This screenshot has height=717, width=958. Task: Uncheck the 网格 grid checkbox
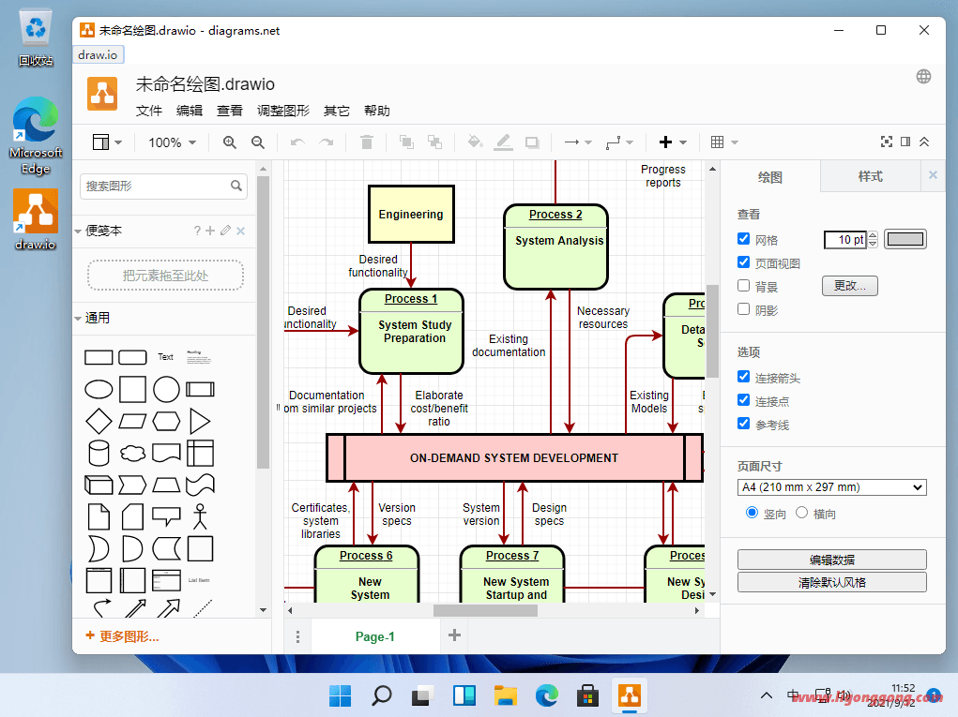pyautogui.click(x=744, y=237)
